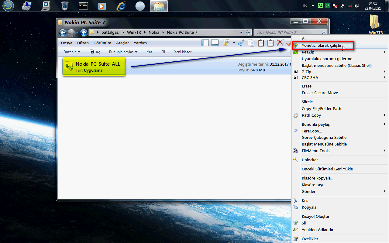The width and height of the screenshot is (389, 243).
Task: Click the Forward navigation arrow in Explorer
Action: (x=71, y=33)
